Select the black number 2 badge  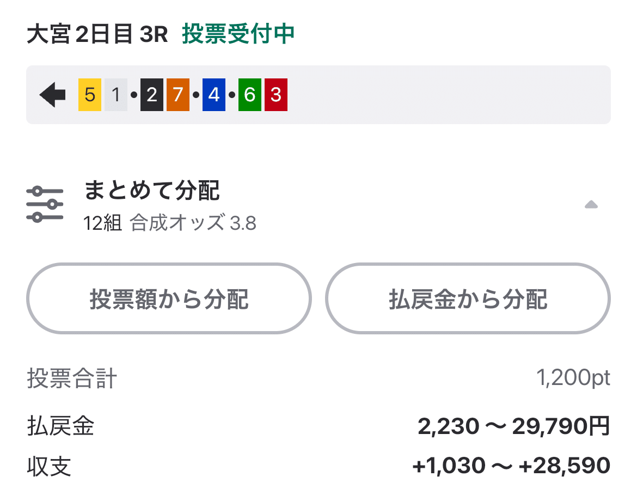(151, 94)
